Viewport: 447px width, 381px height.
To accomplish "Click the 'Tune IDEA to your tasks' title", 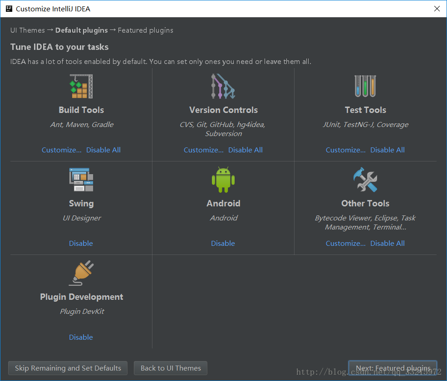I will pyautogui.click(x=59, y=47).
